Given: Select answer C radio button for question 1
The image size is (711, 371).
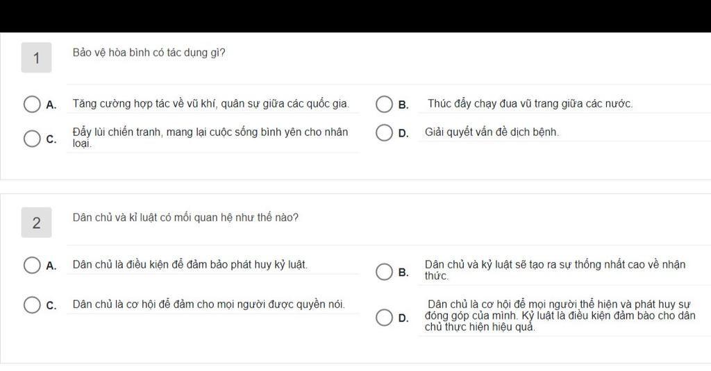Looking at the screenshot, I should [32, 139].
